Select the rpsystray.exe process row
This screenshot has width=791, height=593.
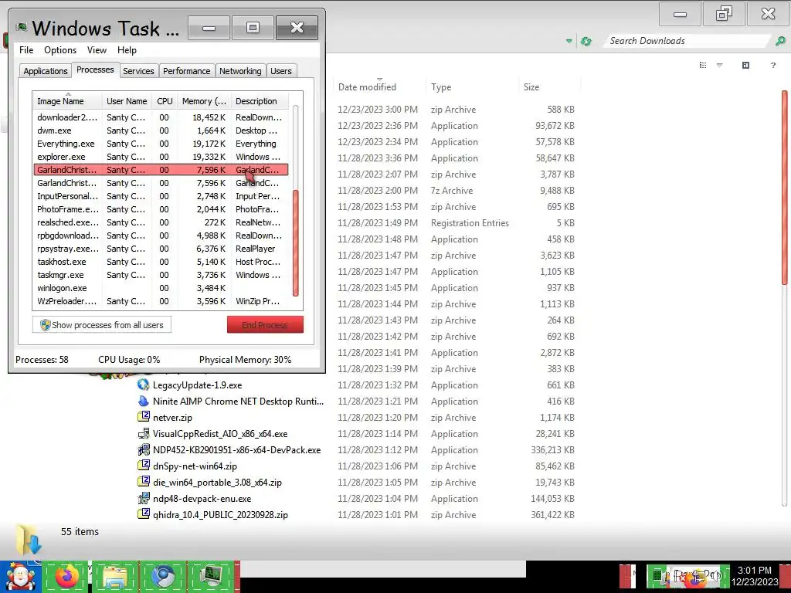click(x=161, y=249)
